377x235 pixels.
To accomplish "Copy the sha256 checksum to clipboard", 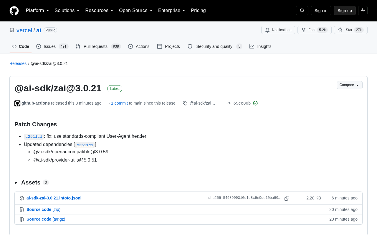I will [x=287, y=198].
